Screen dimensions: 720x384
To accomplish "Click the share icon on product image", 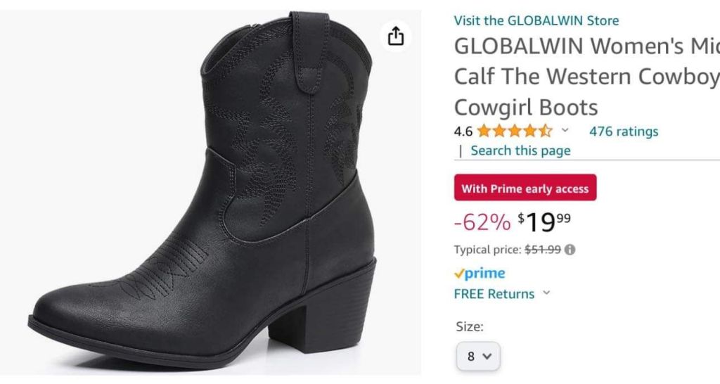I will (x=396, y=36).
